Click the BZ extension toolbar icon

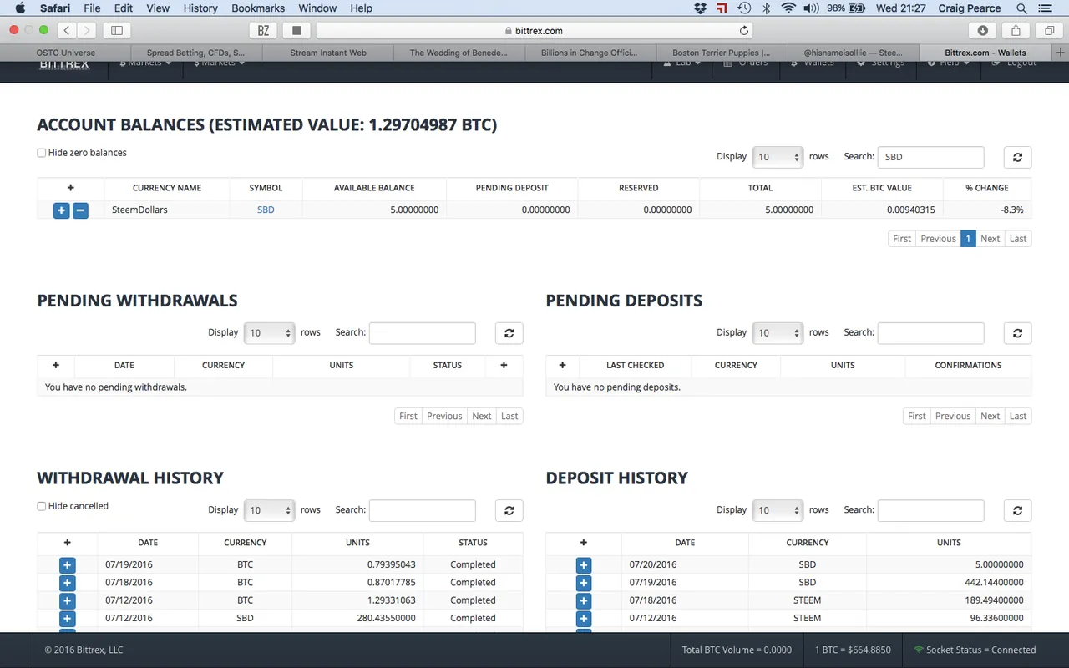pyautogui.click(x=264, y=30)
